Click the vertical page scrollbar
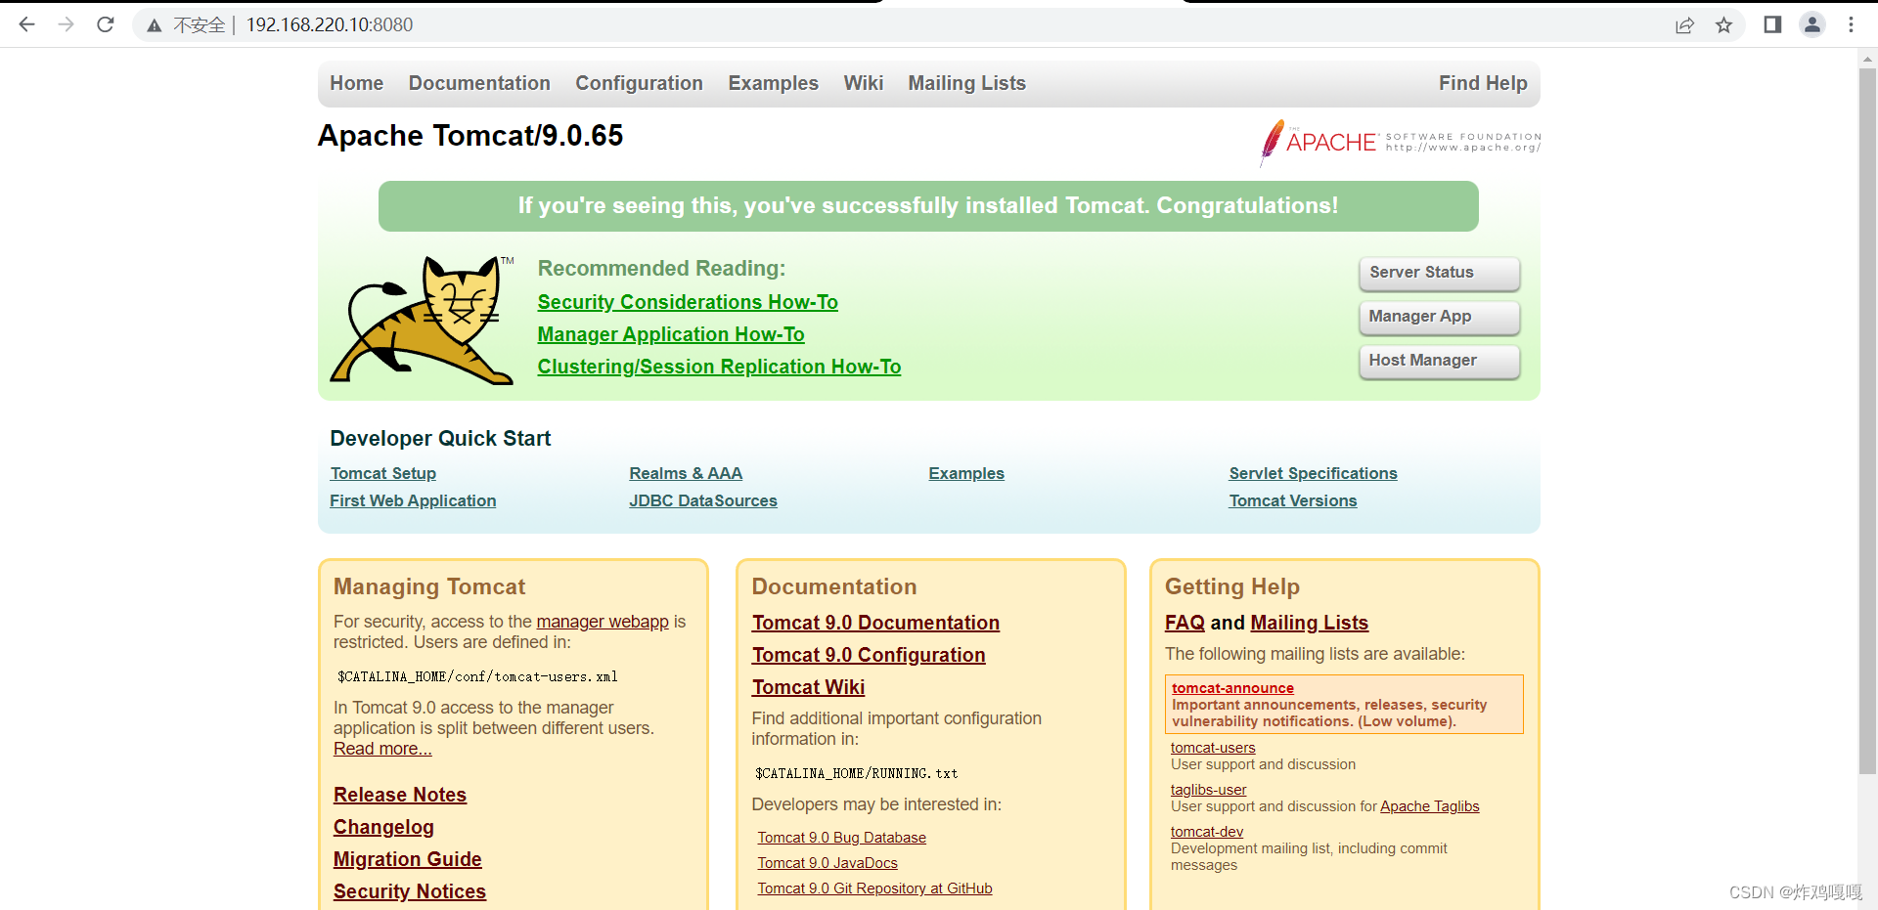 click(1867, 420)
